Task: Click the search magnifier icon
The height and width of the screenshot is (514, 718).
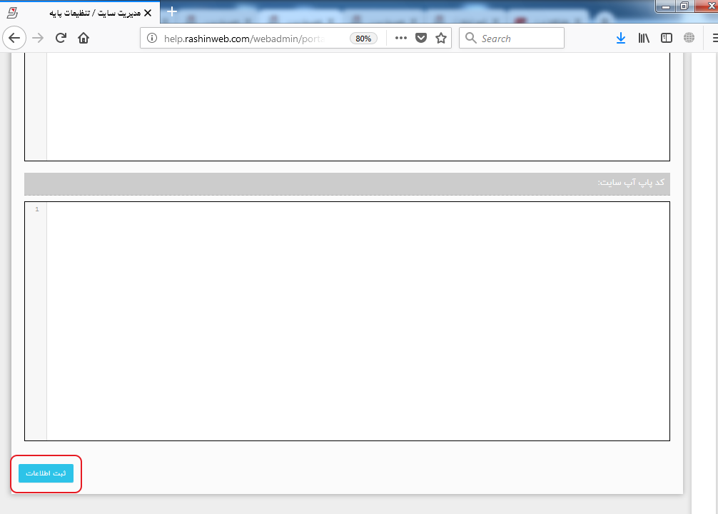Action: pyautogui.click(x=471, y=38)
